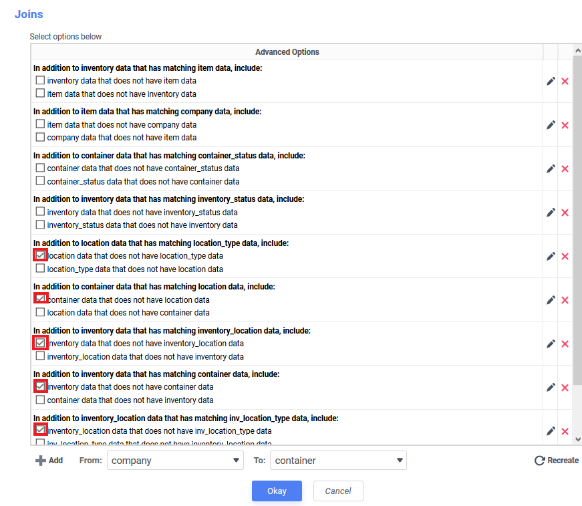Open the To dropdown showing container

[x=338, y=461]
